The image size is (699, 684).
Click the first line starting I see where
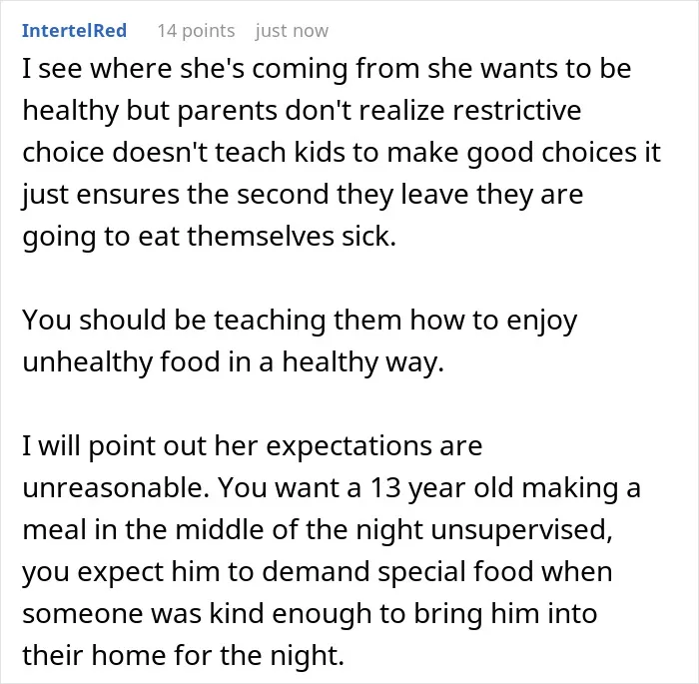click(x=327, y=69)
